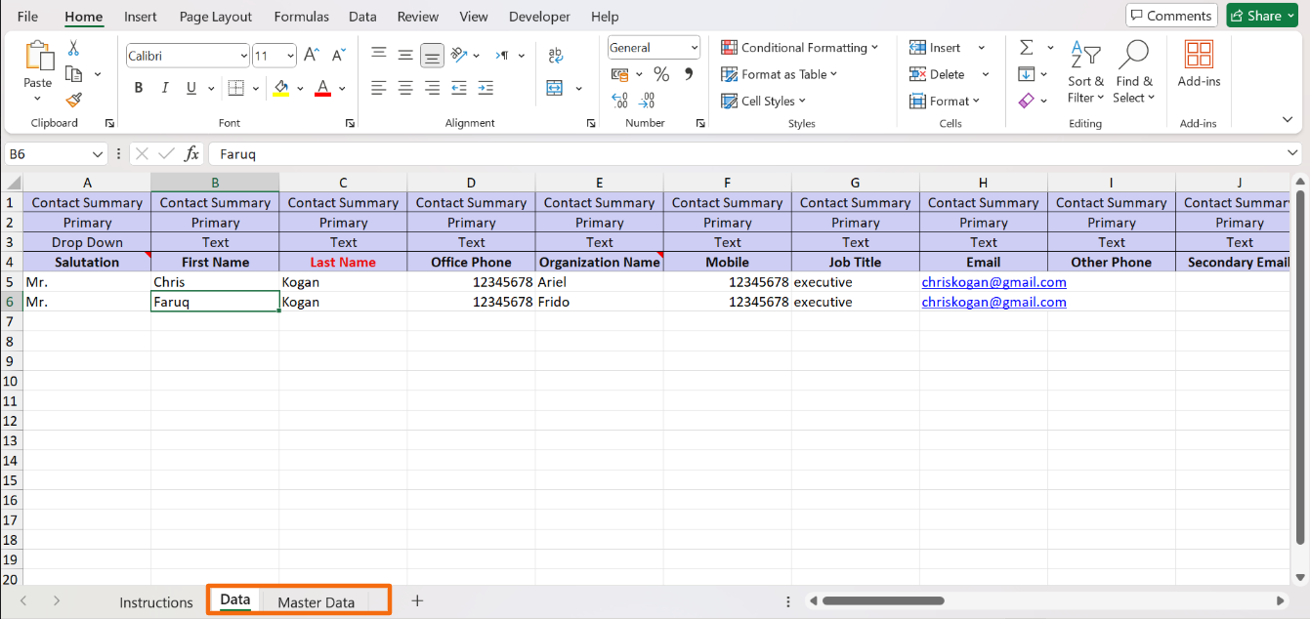Click the Cut scissors icon
Viewport: 1310px width, 619px height.
click(73, 49)
